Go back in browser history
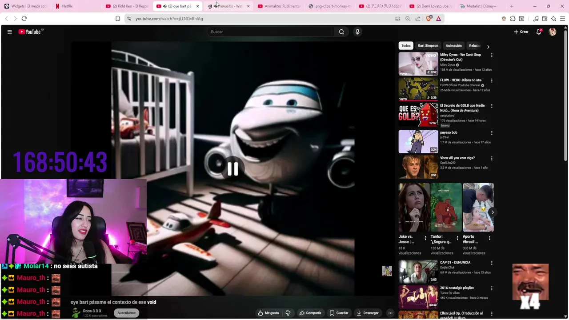This screenshot has height=320, width=569. [6, 19]
